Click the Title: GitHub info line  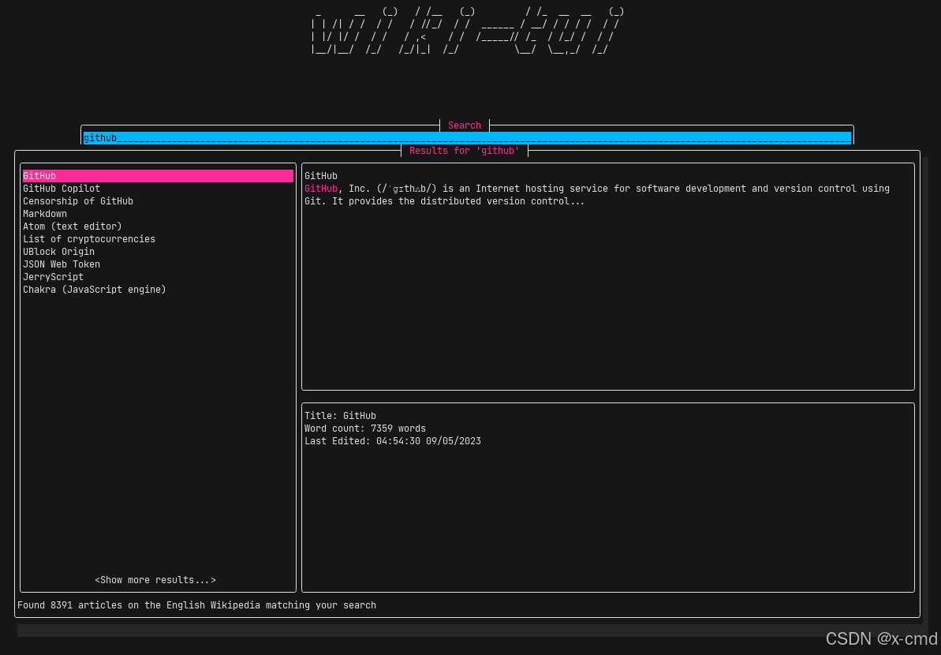(x=340, y=416)
